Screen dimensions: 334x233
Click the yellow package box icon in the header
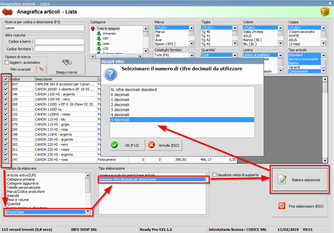325,12
